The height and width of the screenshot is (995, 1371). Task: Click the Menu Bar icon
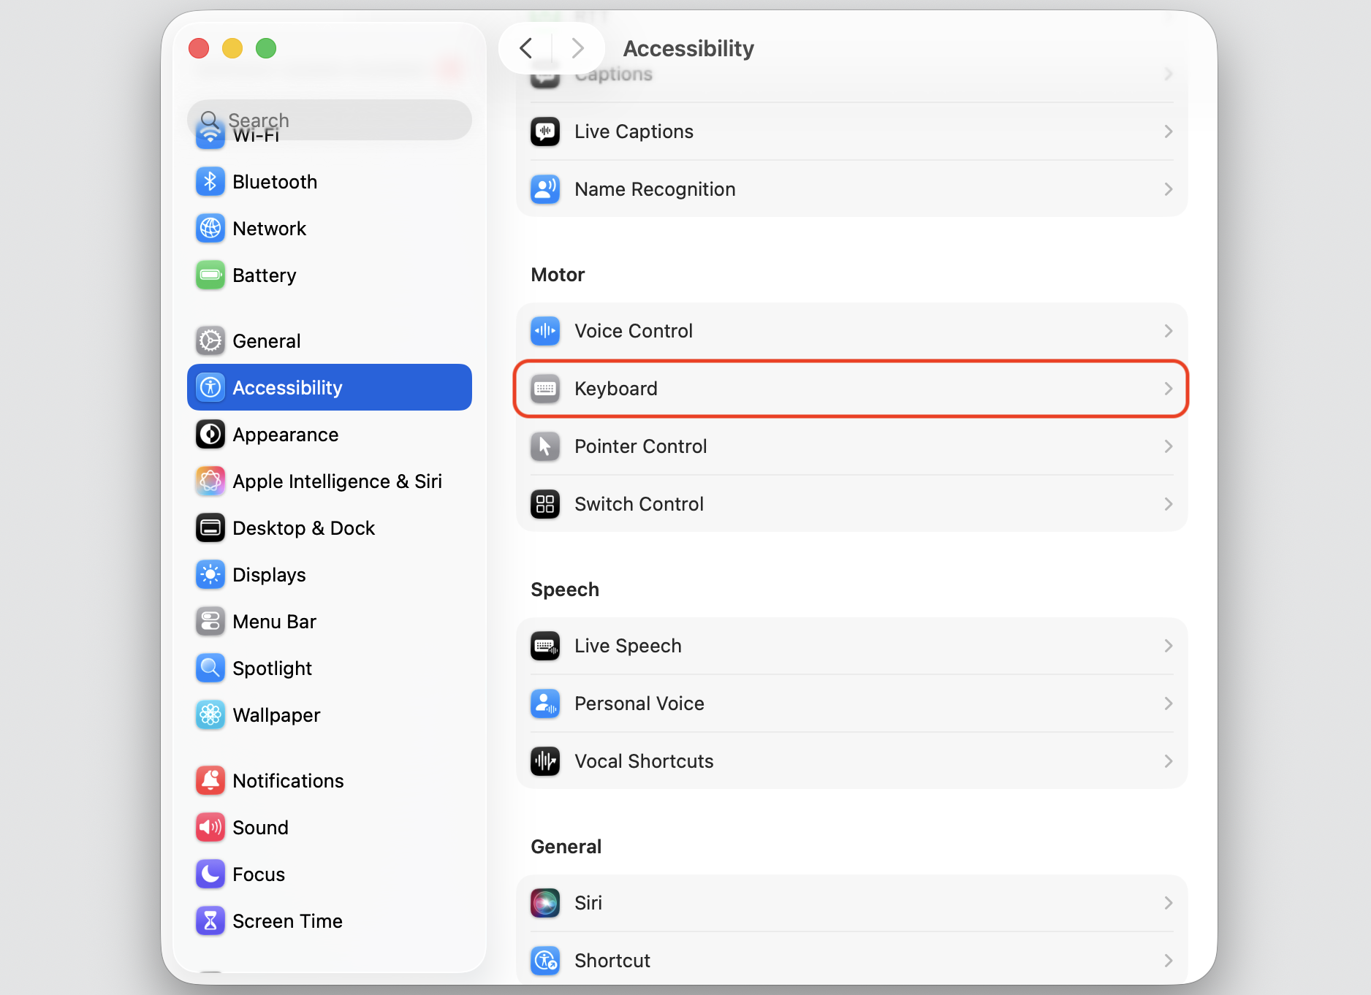pyautogui.click(x=210, y=622)
